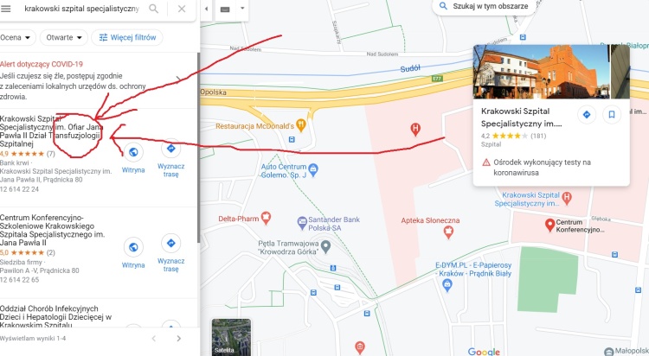The image size is (649, 356).
Task: Switch to the Satelita map view thumbnail
Action: (x=231, y=337)
